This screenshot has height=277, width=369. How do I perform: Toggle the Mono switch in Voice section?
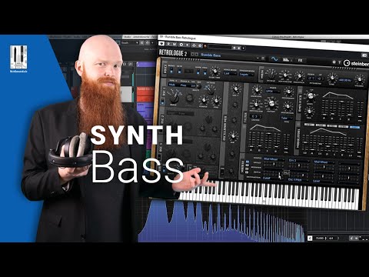point(171,70)
